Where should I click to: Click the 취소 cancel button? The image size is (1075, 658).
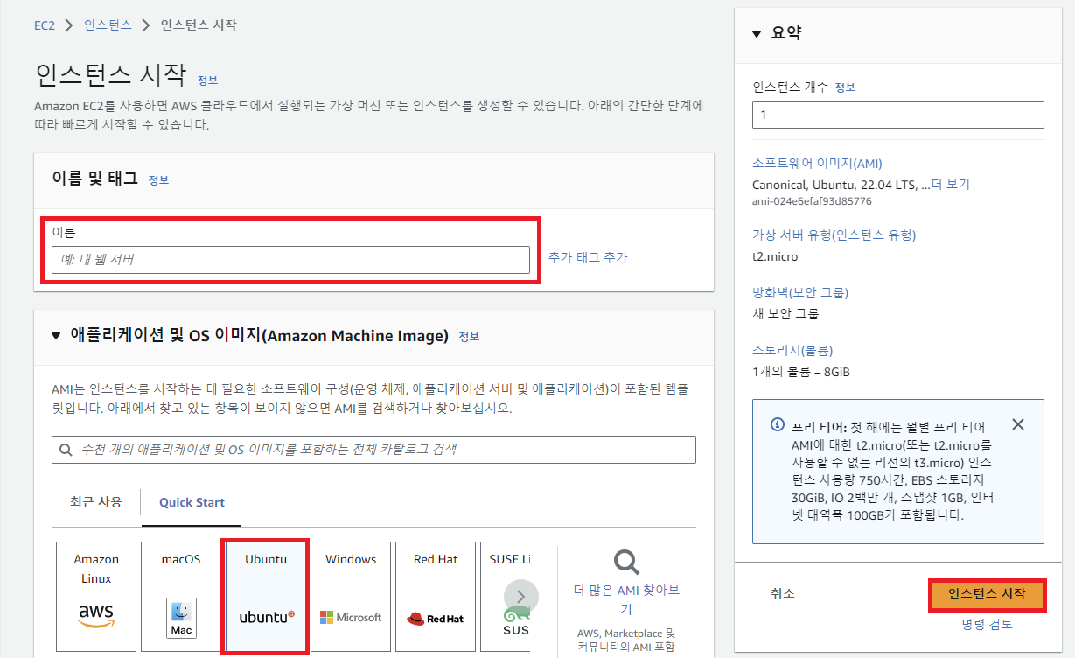point(783,594)
